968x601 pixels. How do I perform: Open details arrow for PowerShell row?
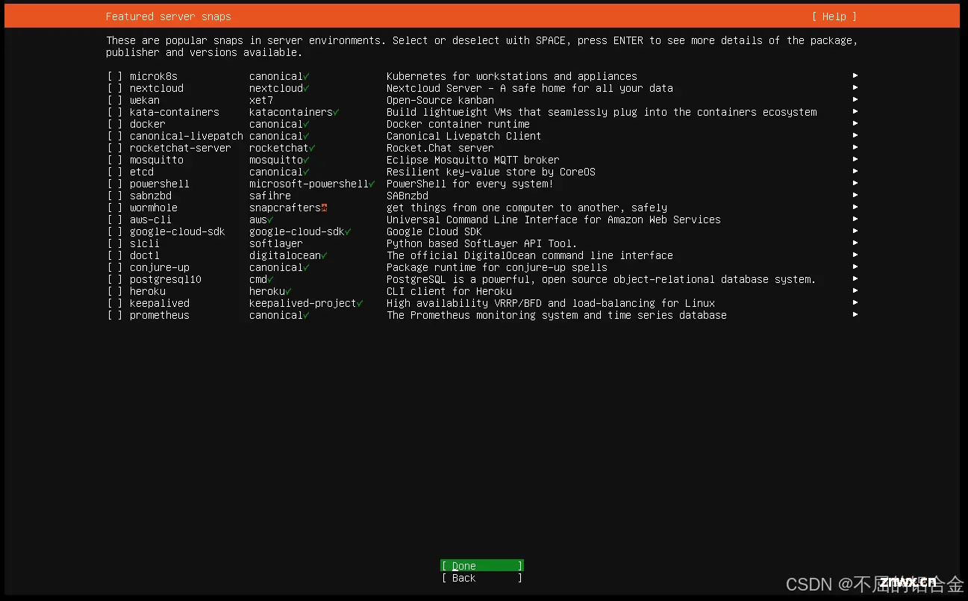855,183
